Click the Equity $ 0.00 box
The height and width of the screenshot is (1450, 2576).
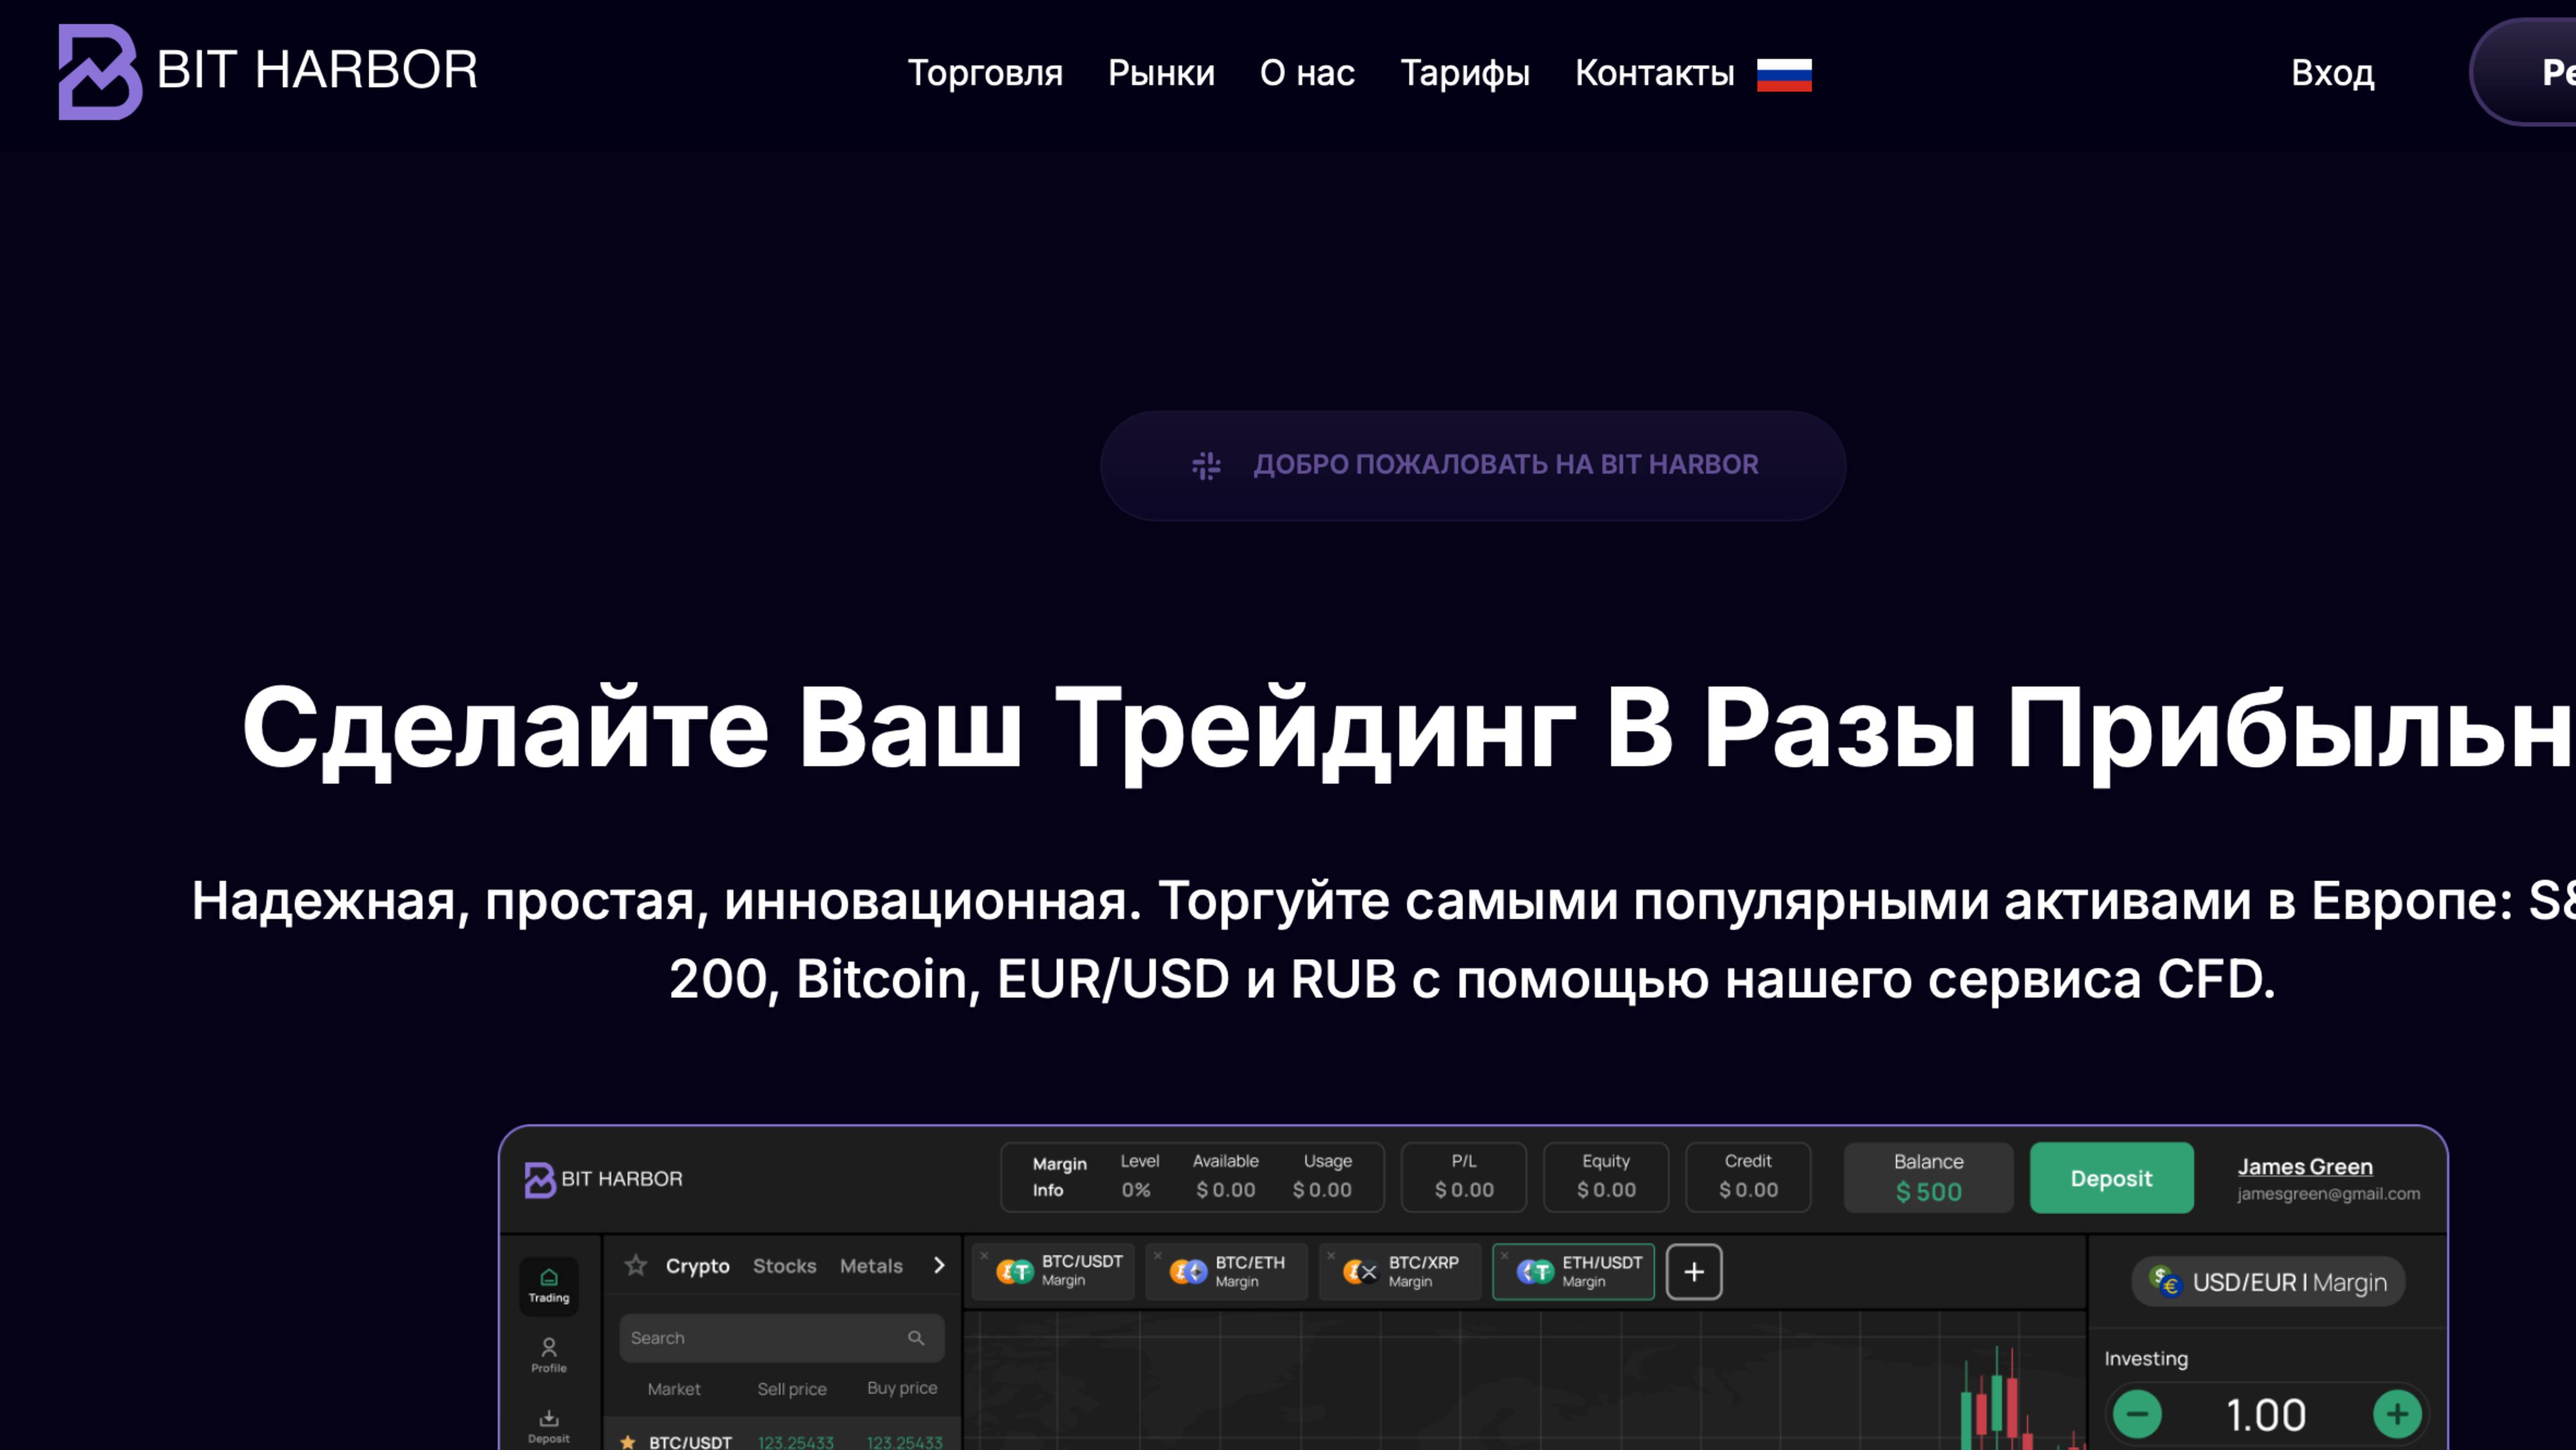pos(1606,1177)
